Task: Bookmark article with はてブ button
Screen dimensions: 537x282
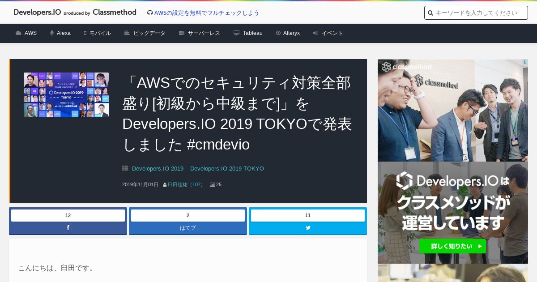Action: tap(188, 228)
